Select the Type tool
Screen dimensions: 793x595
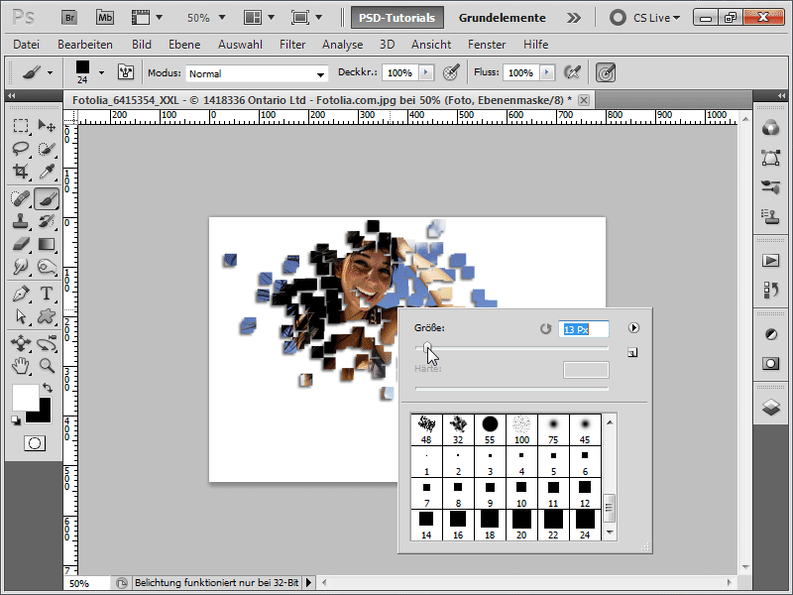(47, 294)
